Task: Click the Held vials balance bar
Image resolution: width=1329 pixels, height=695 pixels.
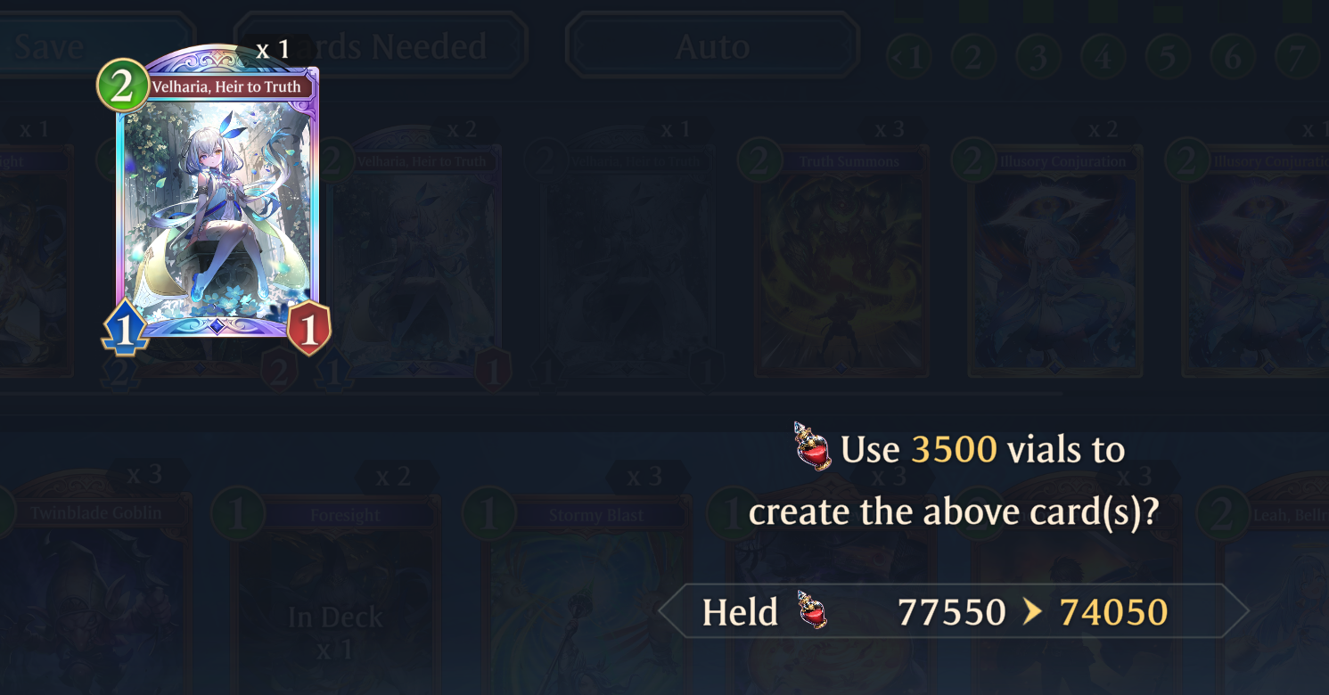Action: tap(954, 611)
